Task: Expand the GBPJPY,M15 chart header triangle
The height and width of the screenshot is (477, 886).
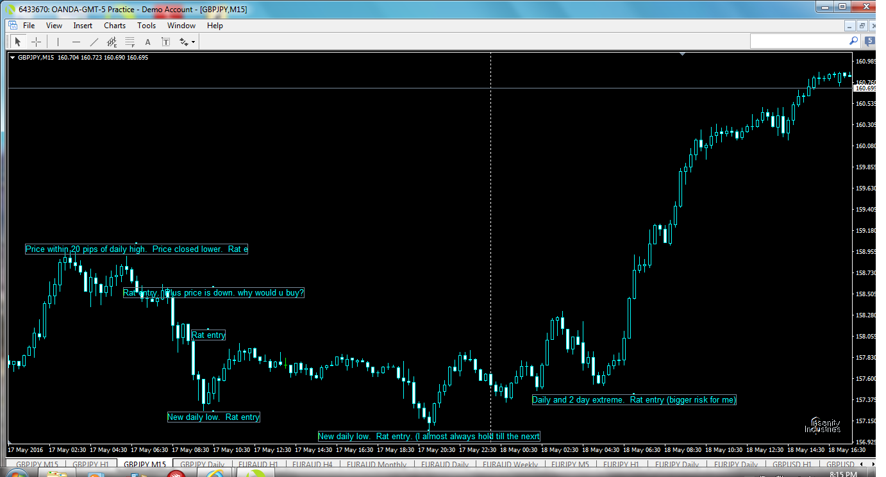Action: [12, 58]
